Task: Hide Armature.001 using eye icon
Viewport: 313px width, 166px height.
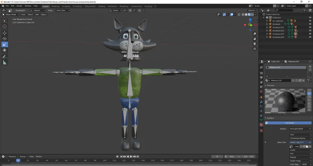Action: [310, 27]
